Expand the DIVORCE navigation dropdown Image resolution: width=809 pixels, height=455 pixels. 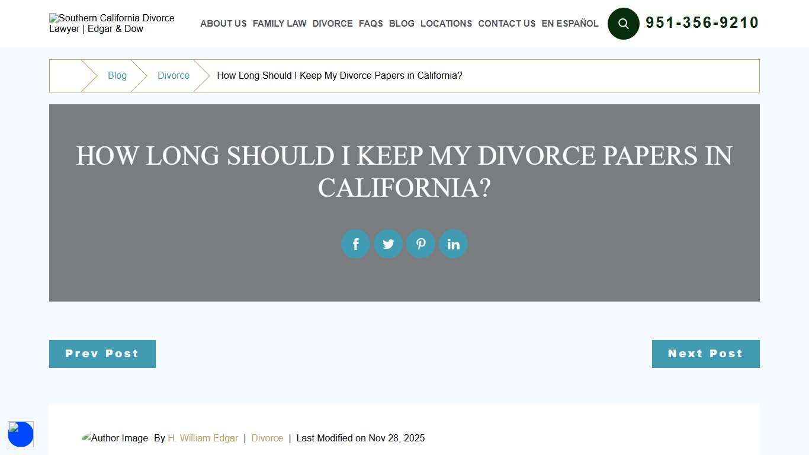tap(332, 24)
